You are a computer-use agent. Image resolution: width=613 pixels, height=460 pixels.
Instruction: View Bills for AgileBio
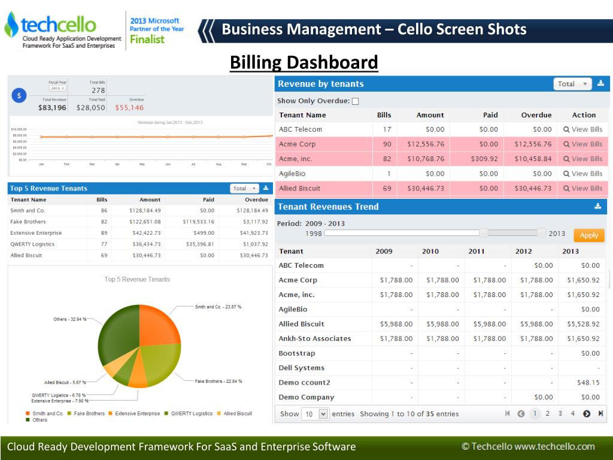[x=583, y=174]
